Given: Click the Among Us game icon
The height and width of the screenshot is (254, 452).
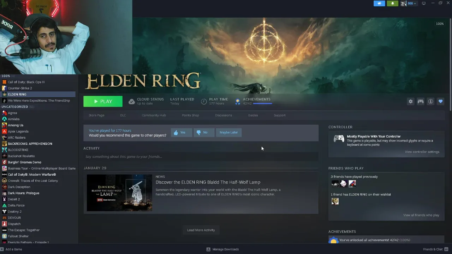Looking at the screenshot, I should [x=4, y=125].
